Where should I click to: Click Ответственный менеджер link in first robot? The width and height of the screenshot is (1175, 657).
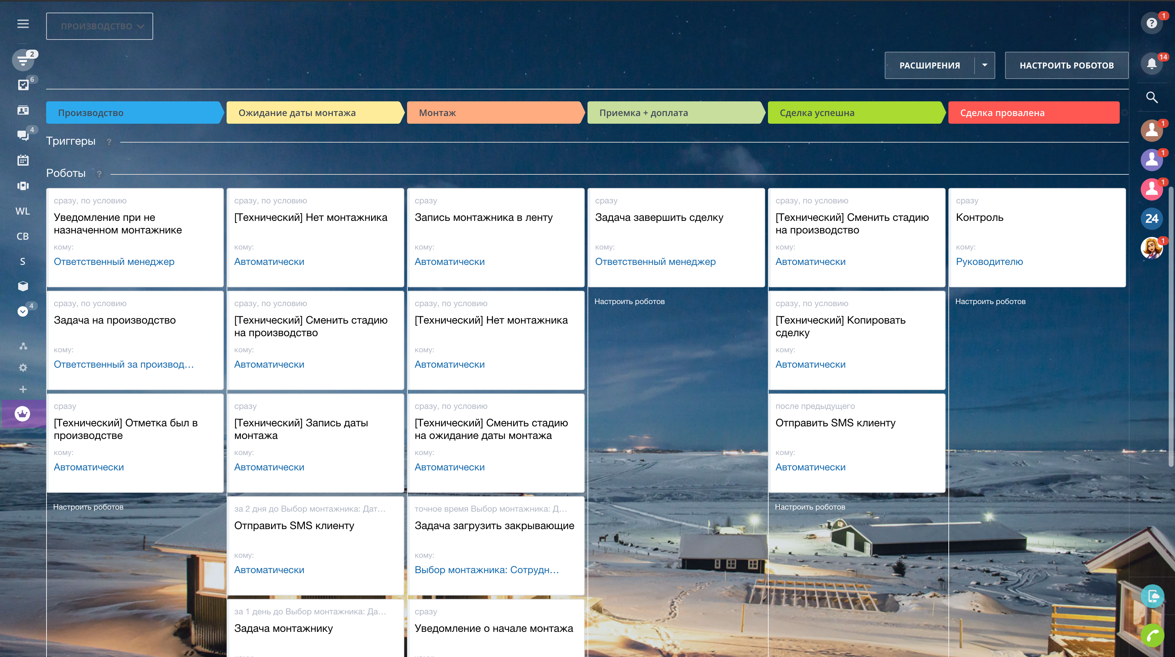[114, 262]
